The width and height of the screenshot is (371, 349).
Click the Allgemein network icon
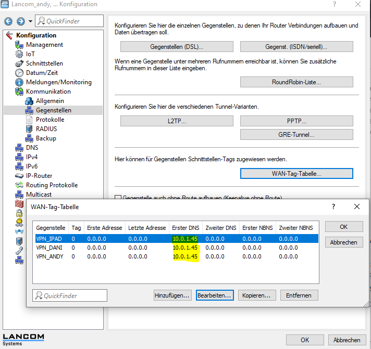[29, 101]
